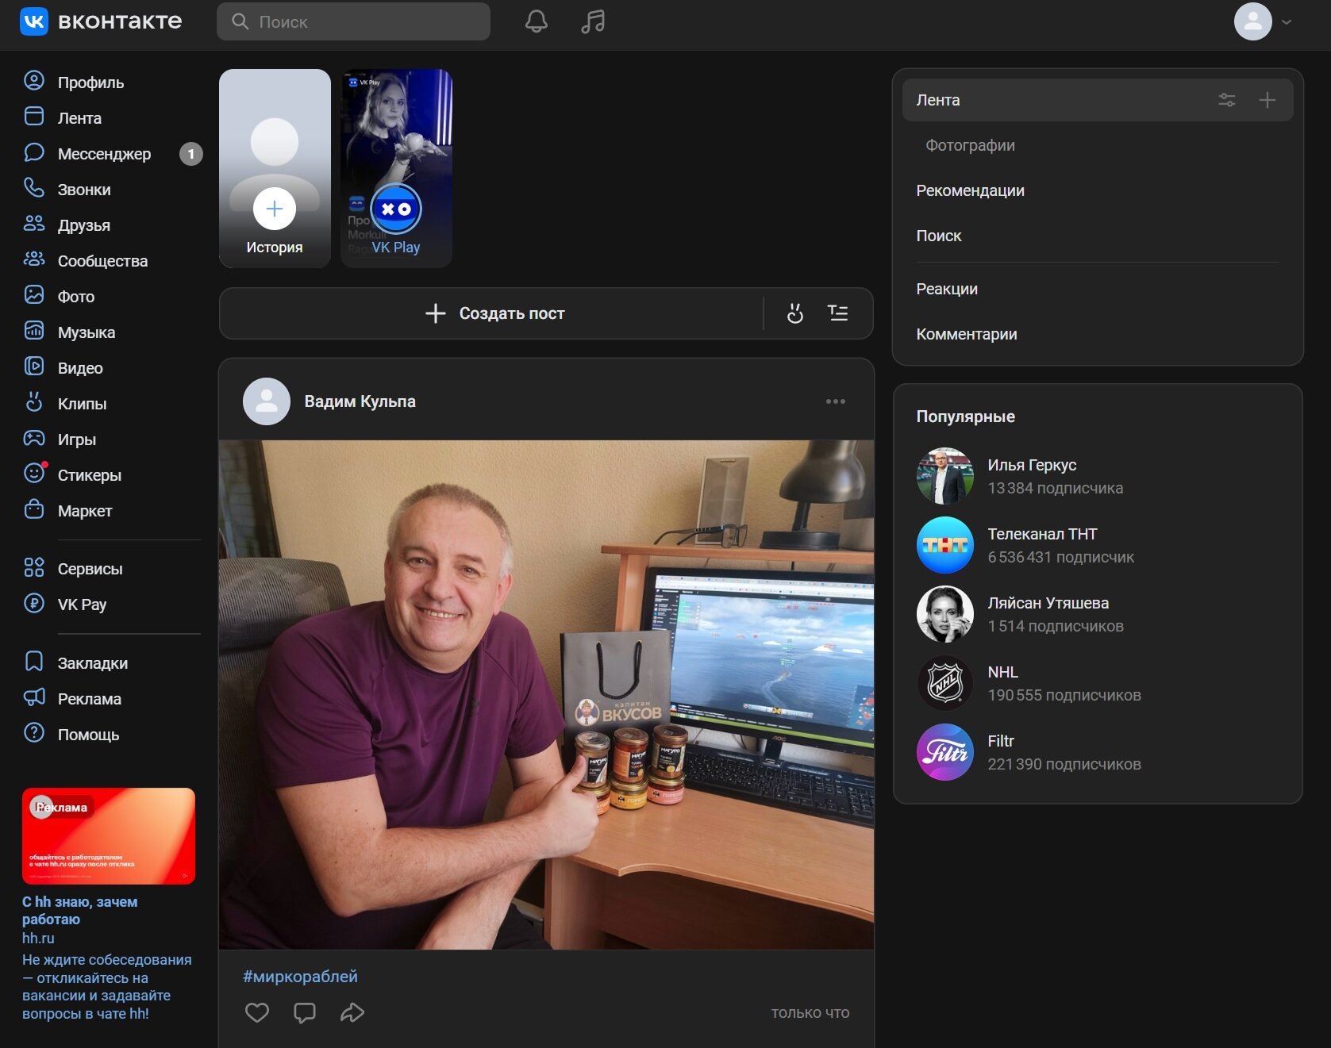Click the Создать пост button
1331x1048 pixels.
(494, 313)
